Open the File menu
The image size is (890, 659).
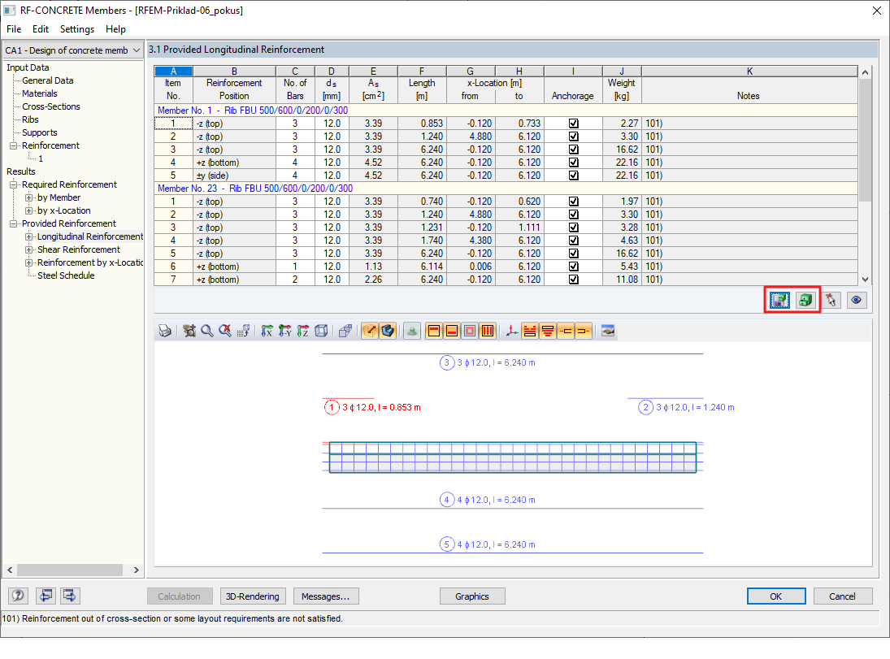tap(14, 29)
